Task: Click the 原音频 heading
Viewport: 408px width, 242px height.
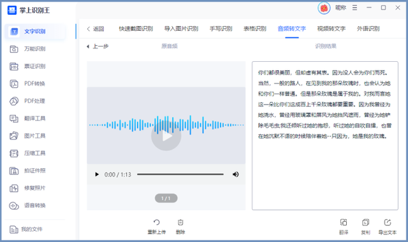Action: click(x=170, y=46)
